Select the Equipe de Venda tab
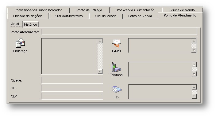This screenshot has width=216, height=117. (x=182, y=10)
